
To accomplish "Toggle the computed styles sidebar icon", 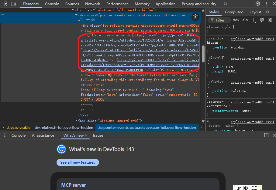I will click(270, 20).
